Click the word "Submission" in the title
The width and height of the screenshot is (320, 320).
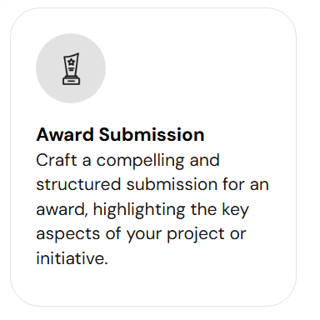coord(152,135)
